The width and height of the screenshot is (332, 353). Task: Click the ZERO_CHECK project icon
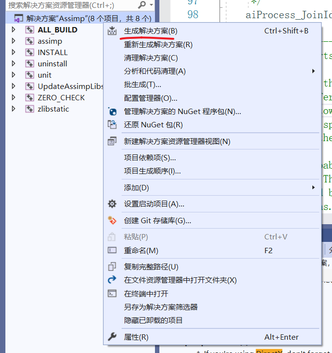[x=29, y=97]
